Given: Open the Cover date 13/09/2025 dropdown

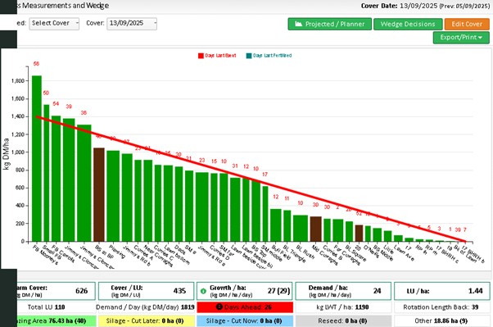Looking at the screenshot, I should [132, 24].
